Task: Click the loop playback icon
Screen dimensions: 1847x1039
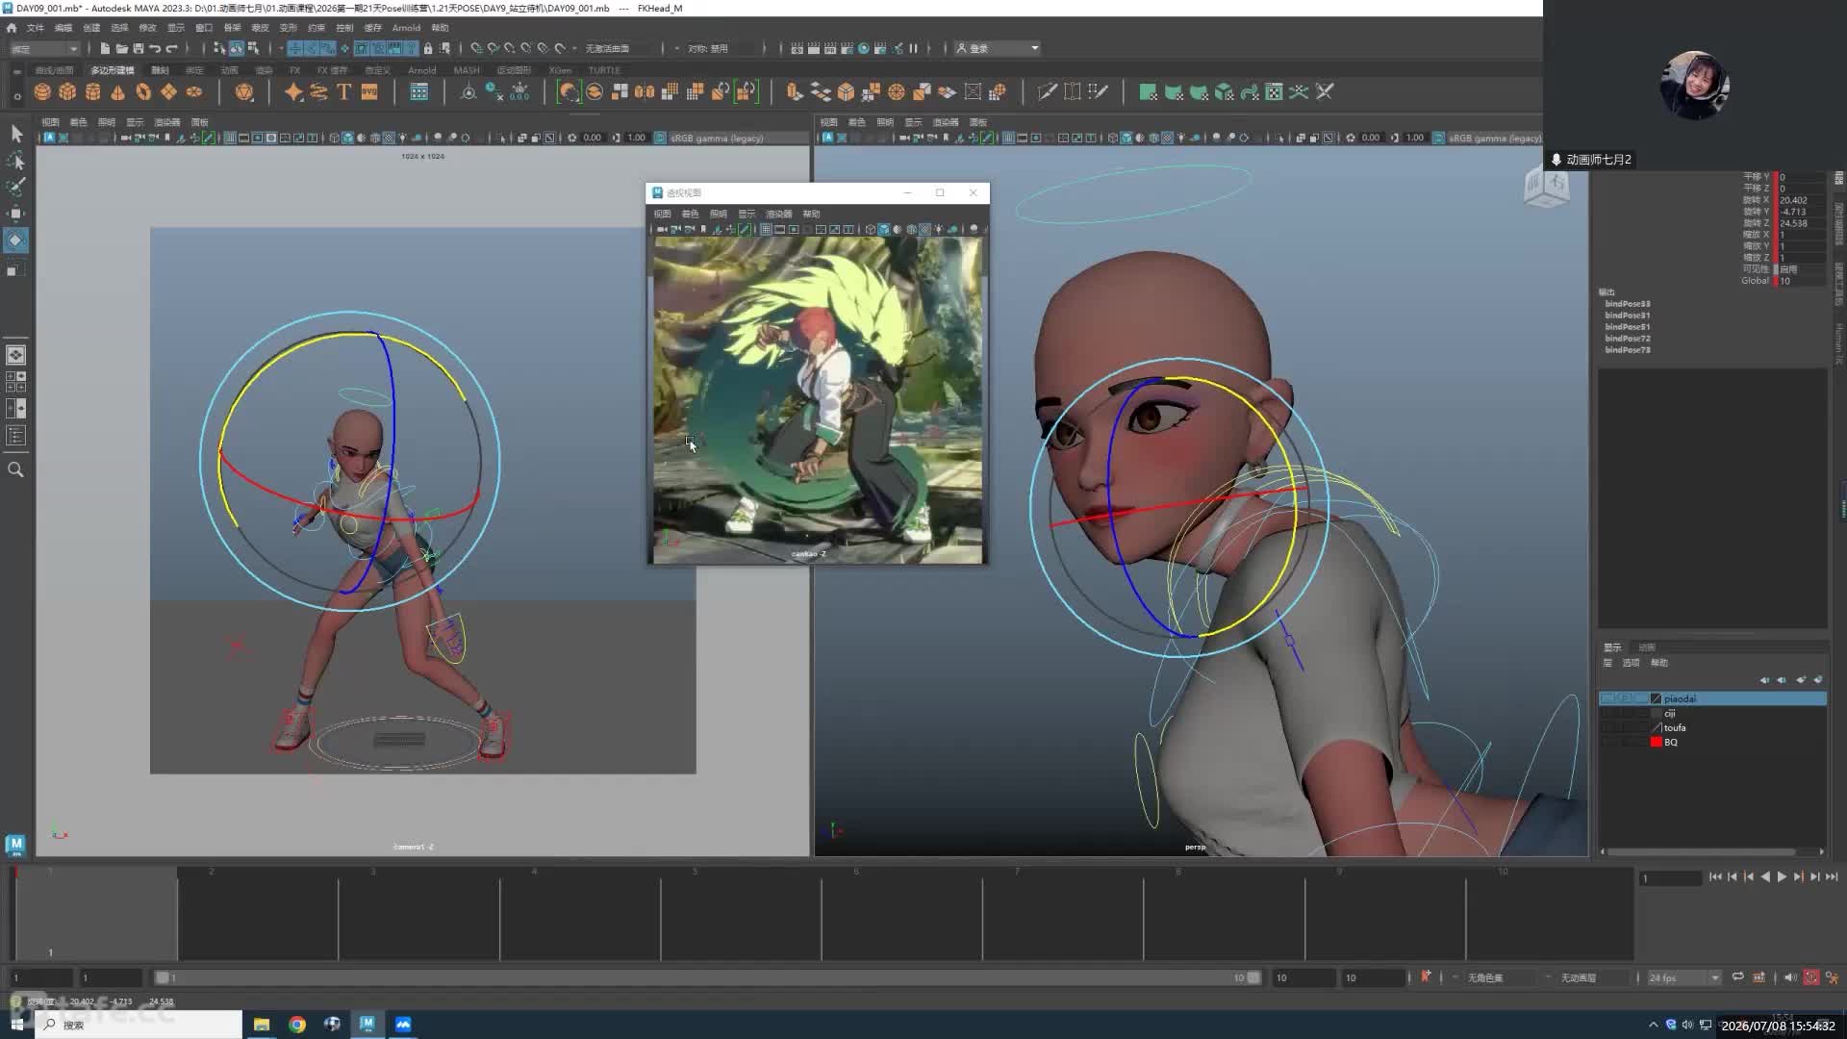Action: click(x=1737, y=977)
